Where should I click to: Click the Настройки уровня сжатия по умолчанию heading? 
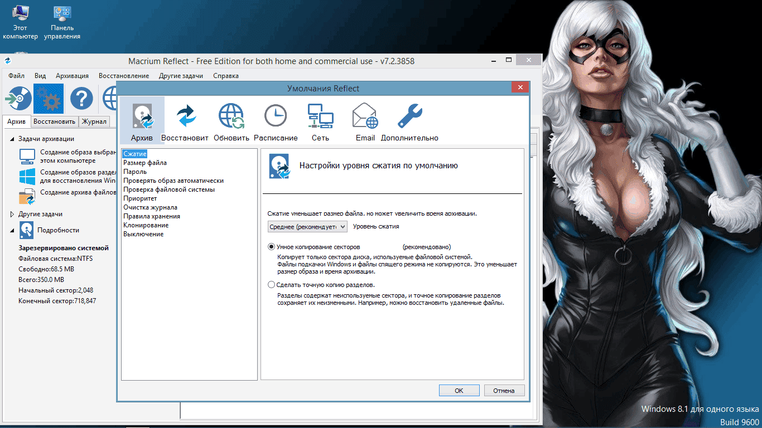[379, 166]
